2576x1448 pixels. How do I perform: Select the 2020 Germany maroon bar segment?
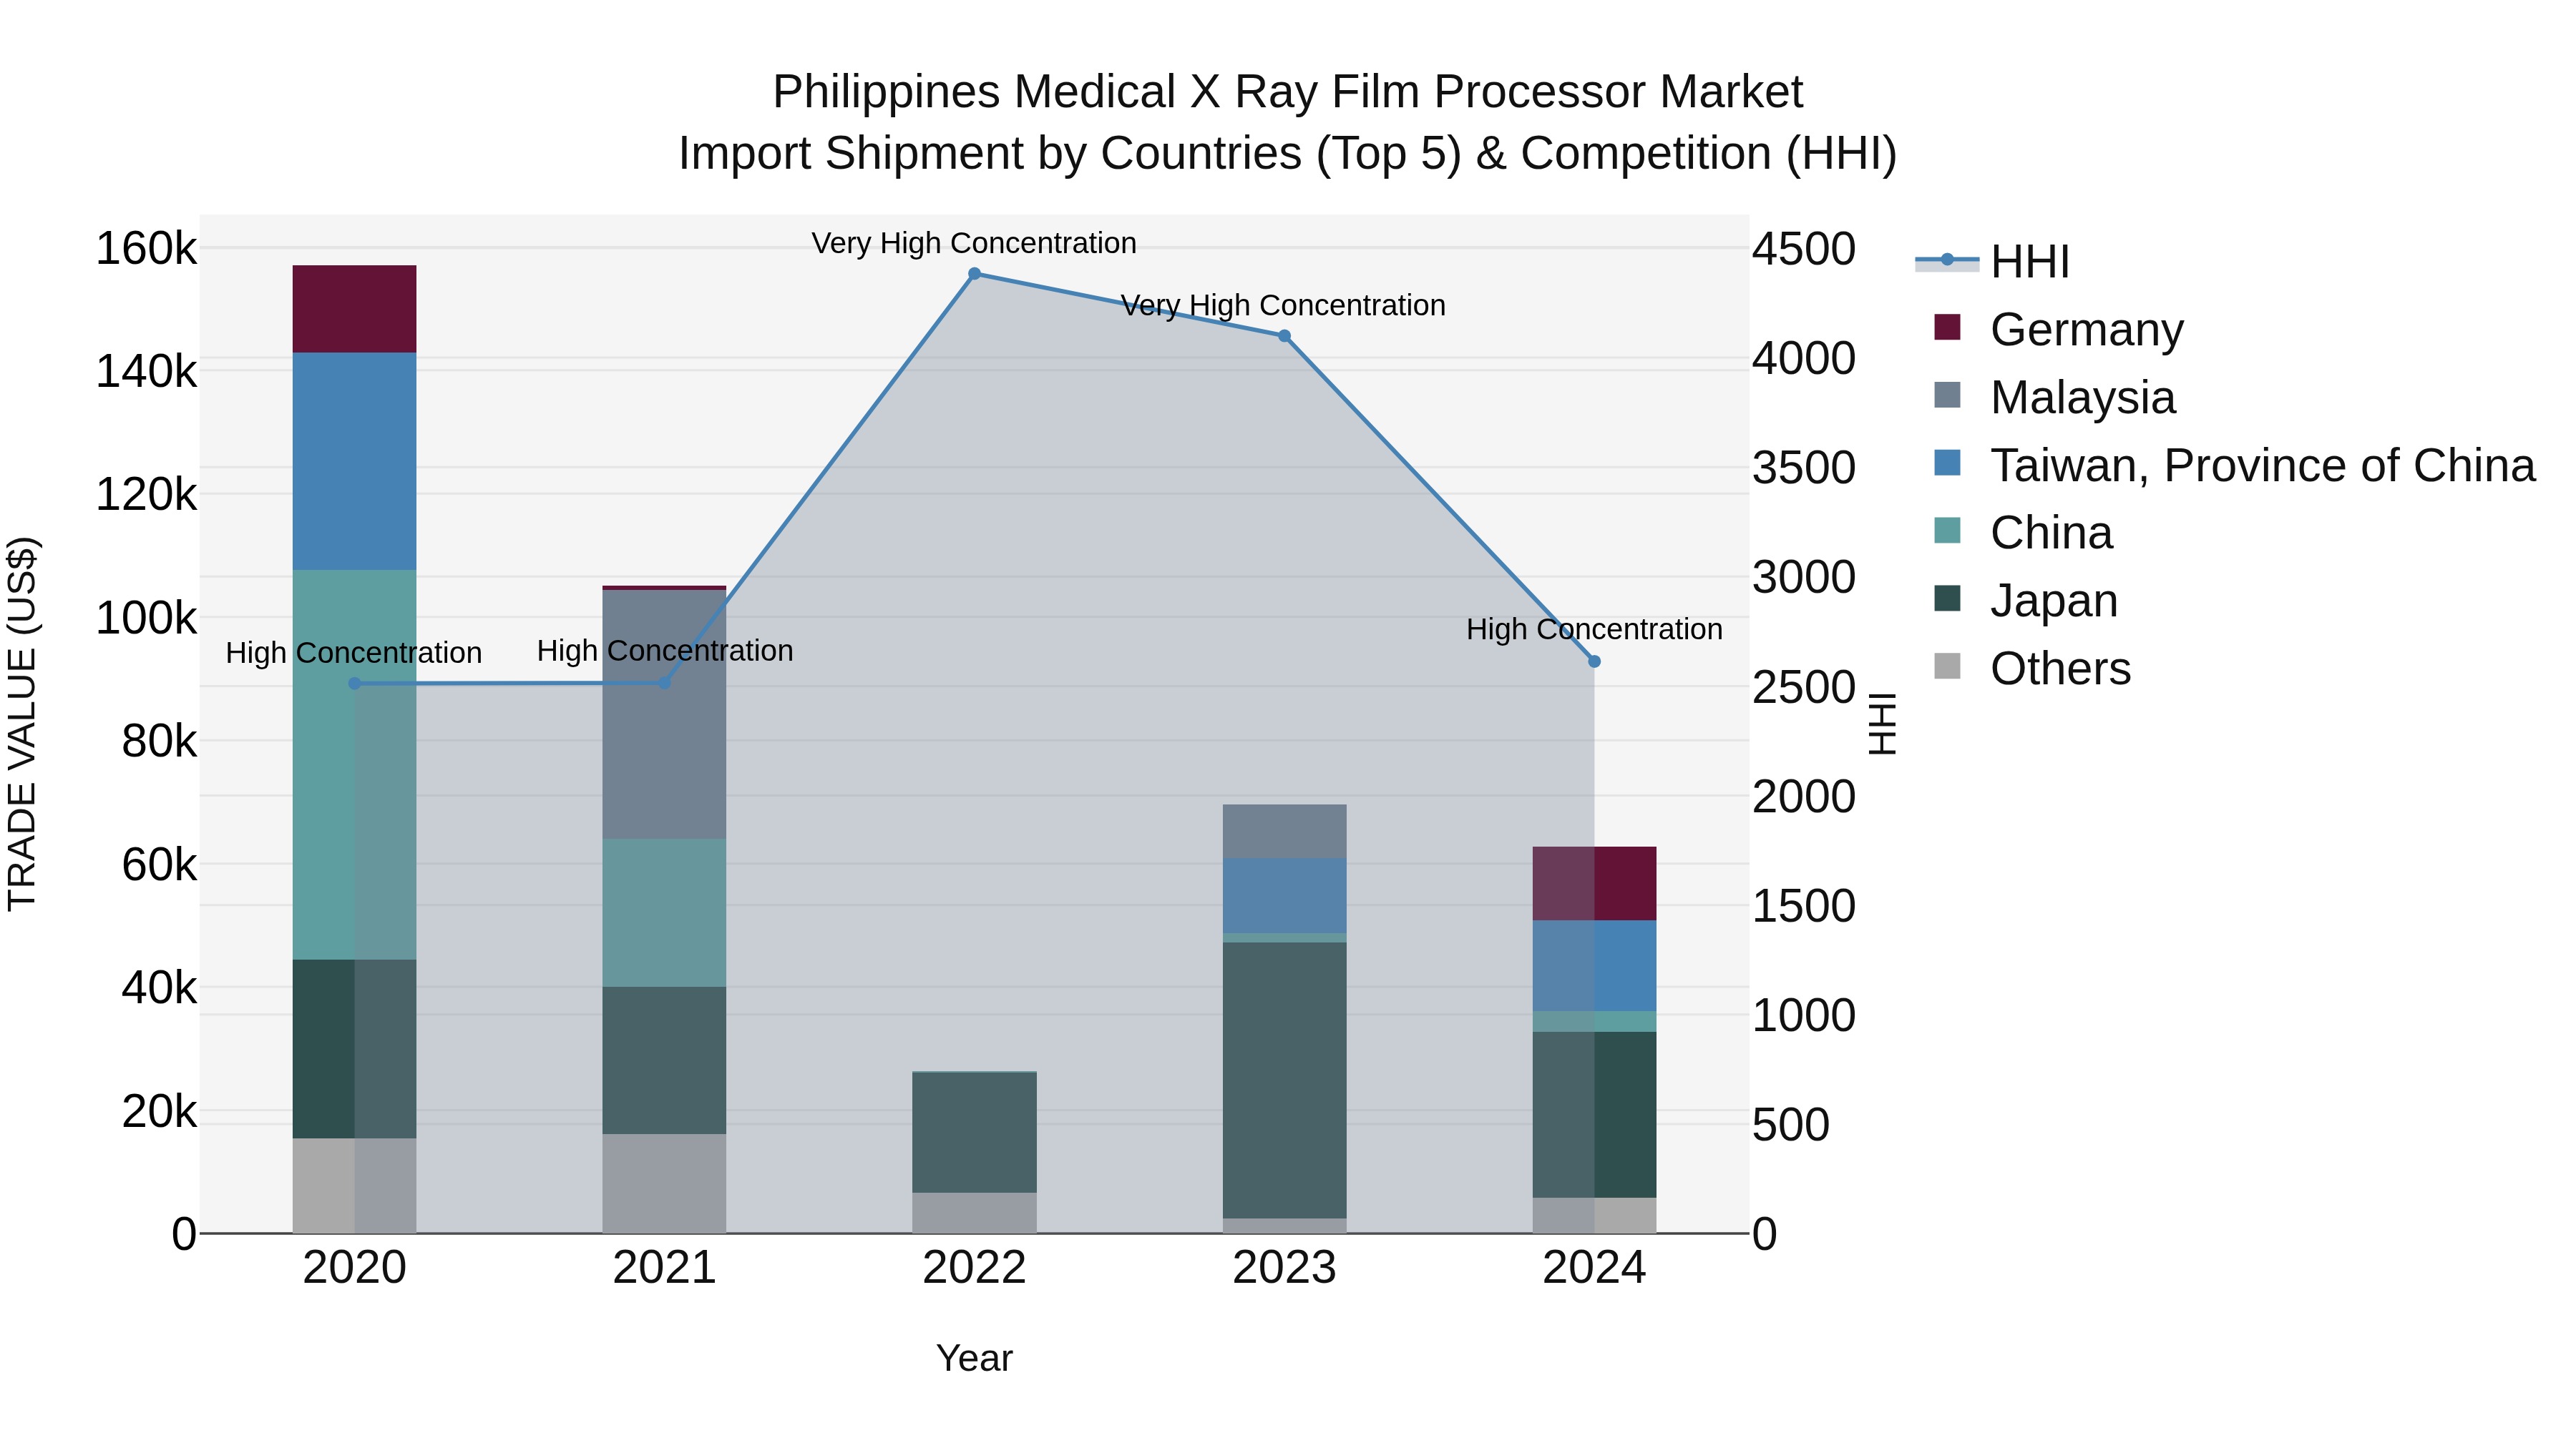coord(354,309)
